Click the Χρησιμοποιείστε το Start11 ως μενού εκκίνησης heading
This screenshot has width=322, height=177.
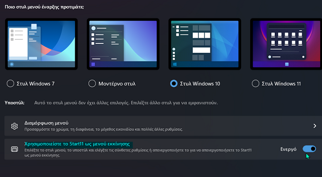tap(77, 144)
